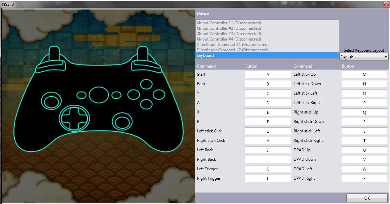Screen dimensions: 390x204
Task: Change the Left stick Up binding field
Action: coord(364,74)
